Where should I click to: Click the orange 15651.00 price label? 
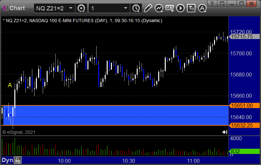244,105
